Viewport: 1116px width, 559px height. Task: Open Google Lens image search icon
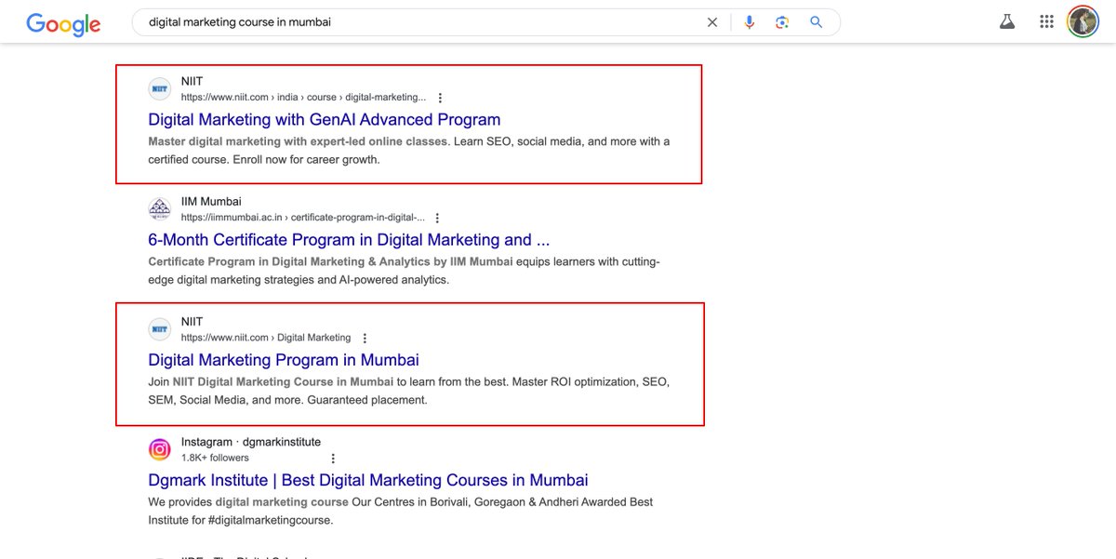[x=783, y=22]
